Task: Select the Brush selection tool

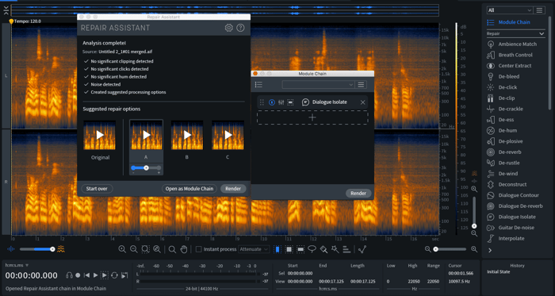Action: tap(323, 249)
